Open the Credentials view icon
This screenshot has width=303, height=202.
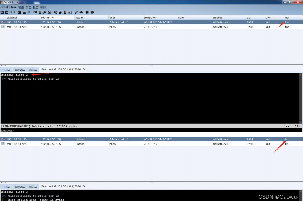pyautogui.click(x=35, y=12)
